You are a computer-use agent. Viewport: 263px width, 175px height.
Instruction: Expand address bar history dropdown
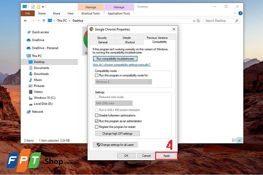click(x=194, y=21)
